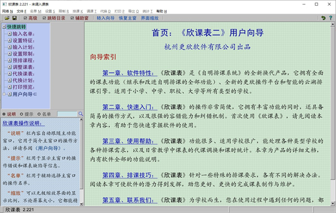
Task: Select the 提示 radio button
Action: [21, 114]
